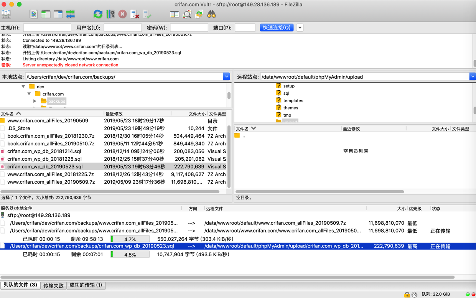This screenshot has width=476, height=298.
Task: Reconnect to the last used server
Action: coord(147,14)
